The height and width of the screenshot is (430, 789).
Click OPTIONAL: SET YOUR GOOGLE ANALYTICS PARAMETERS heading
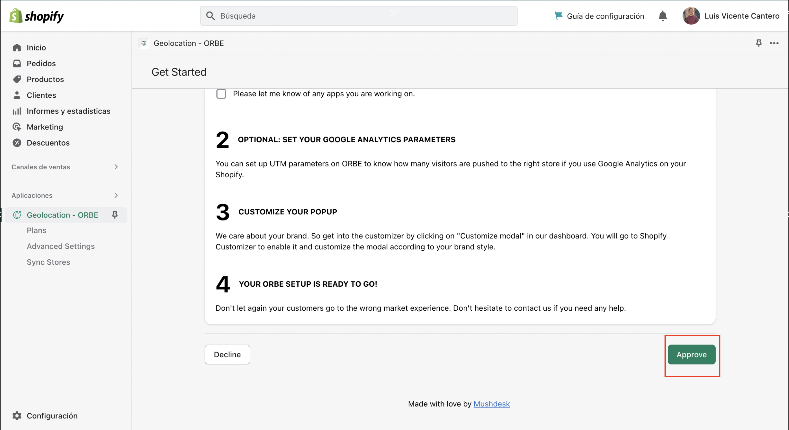pos(347,140)
